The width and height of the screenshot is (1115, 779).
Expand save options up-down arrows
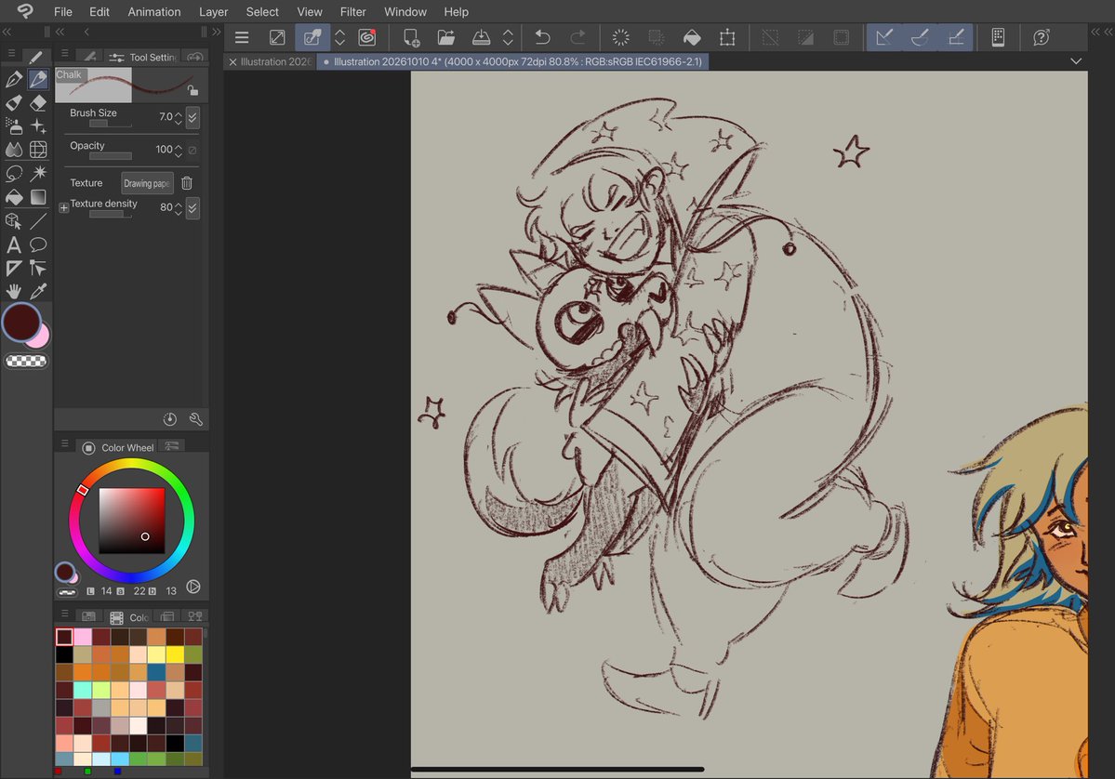click(508, 38)
